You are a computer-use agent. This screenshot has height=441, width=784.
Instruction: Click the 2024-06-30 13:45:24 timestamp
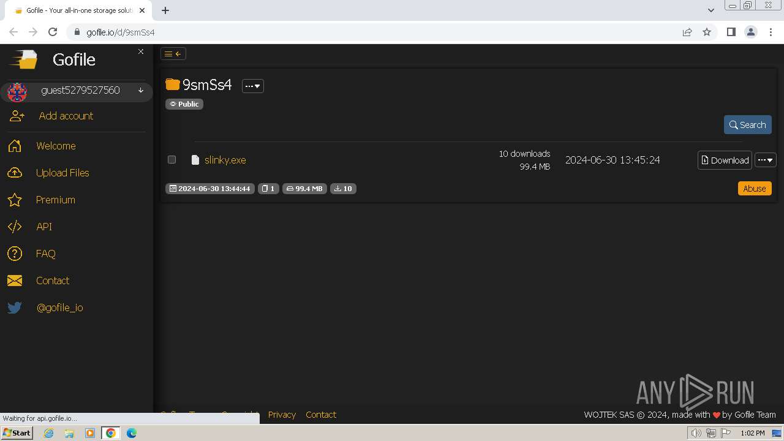pos(612,160)
